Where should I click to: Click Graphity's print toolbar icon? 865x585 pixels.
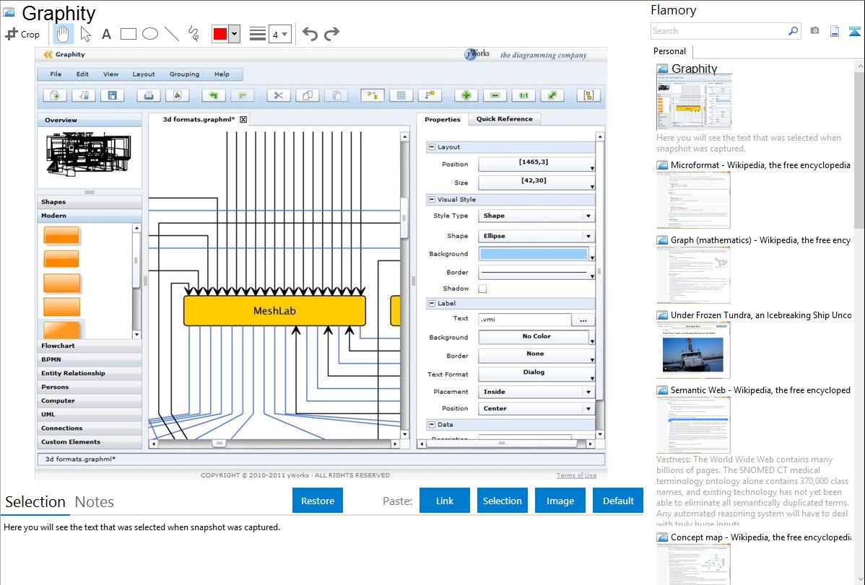(149, 95)
